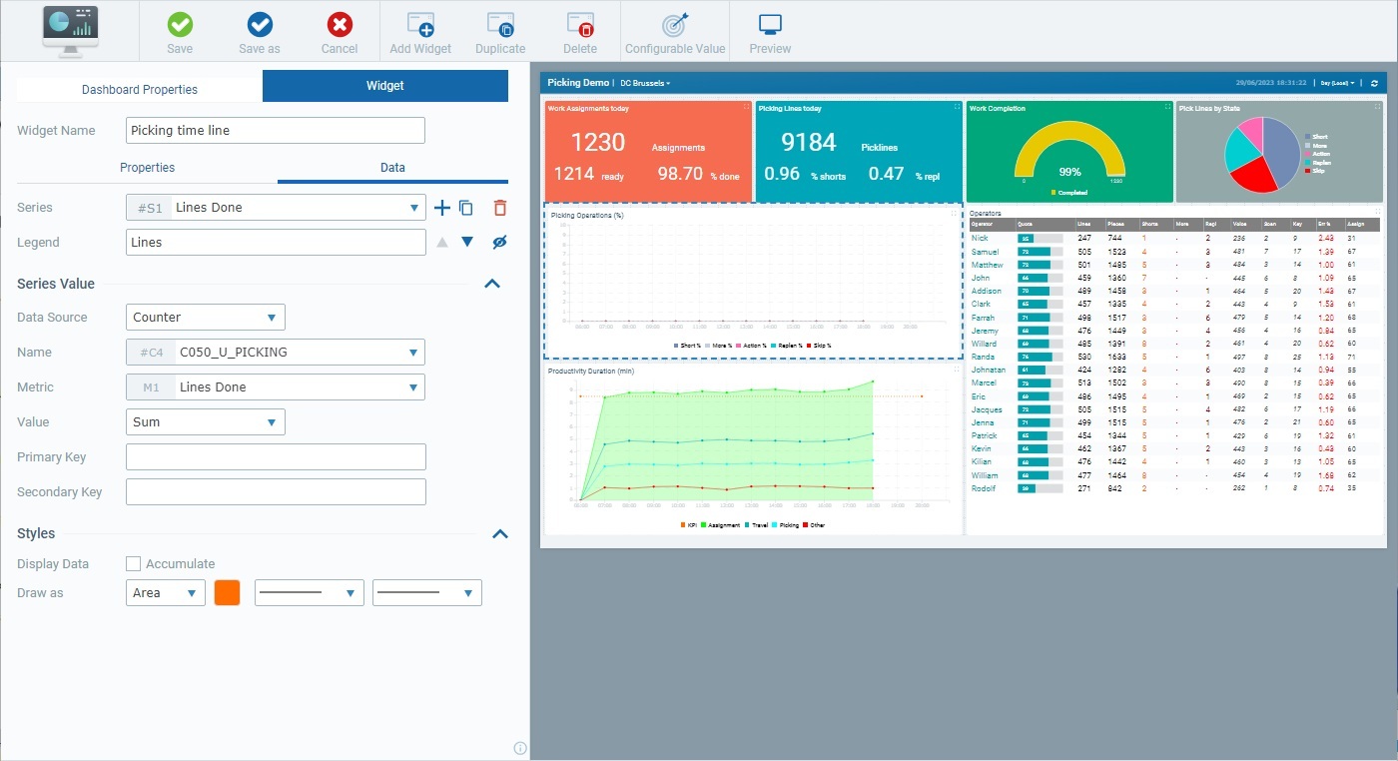Click inside the Widget Name field
1398x761 pixels.
point(275,130)
